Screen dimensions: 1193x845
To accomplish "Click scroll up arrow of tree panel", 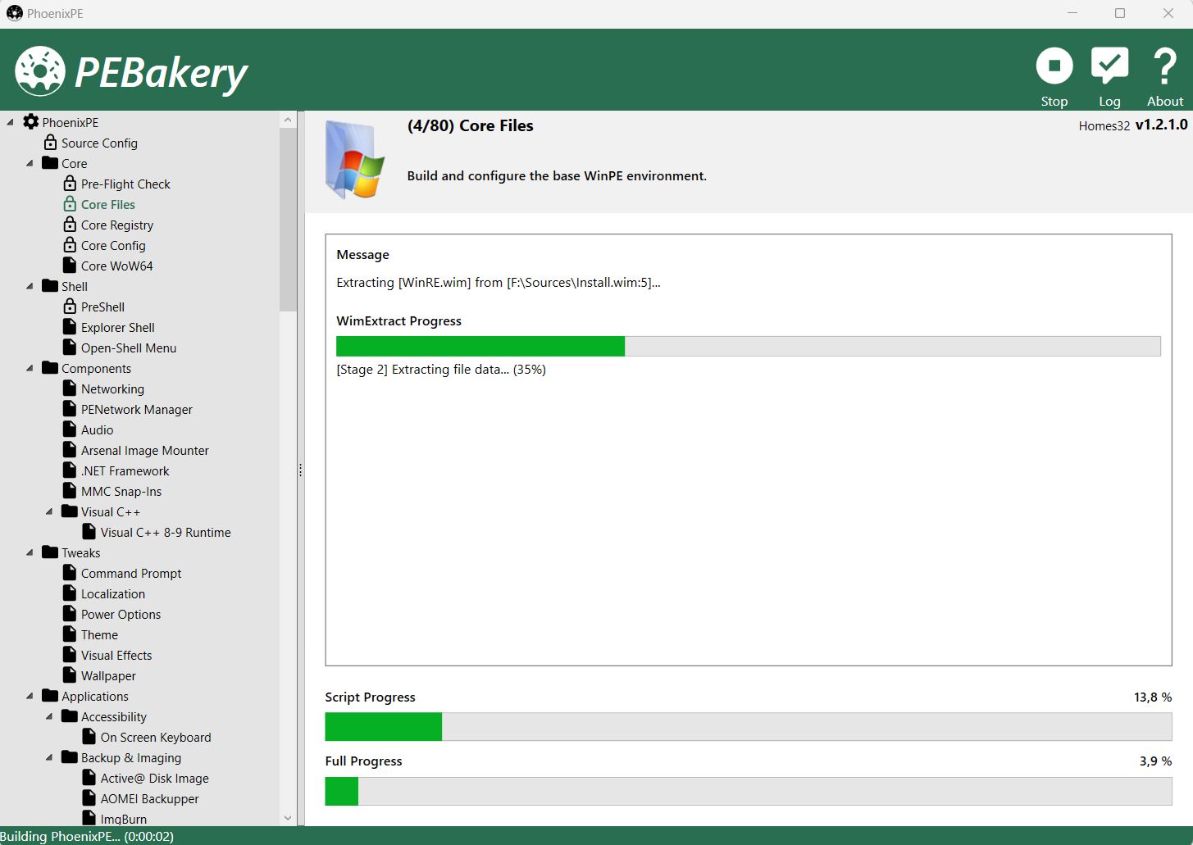I will [288, 120].
